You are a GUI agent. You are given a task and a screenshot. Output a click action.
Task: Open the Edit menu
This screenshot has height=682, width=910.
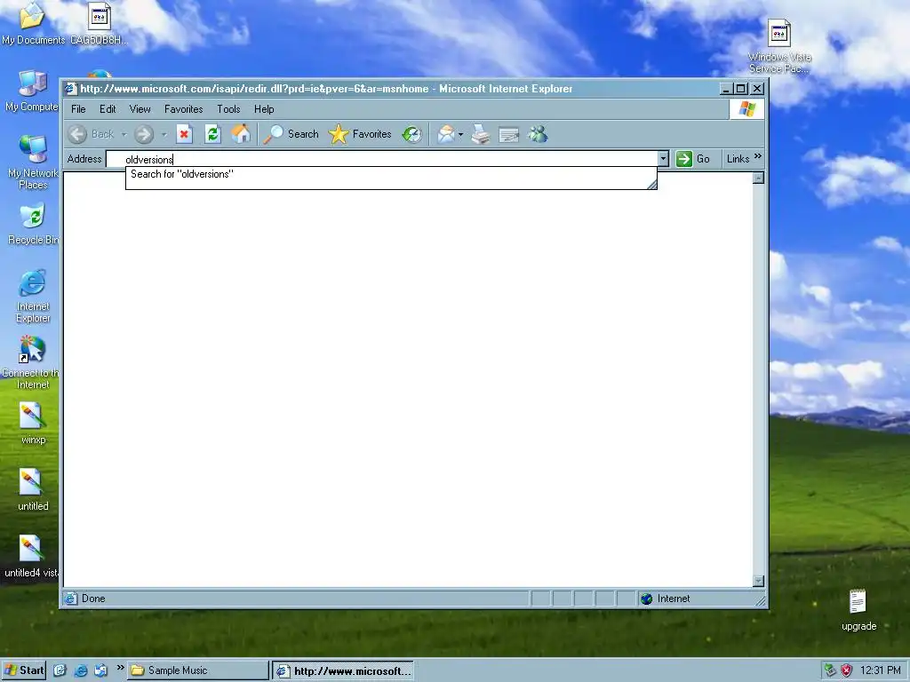(108, 109)
